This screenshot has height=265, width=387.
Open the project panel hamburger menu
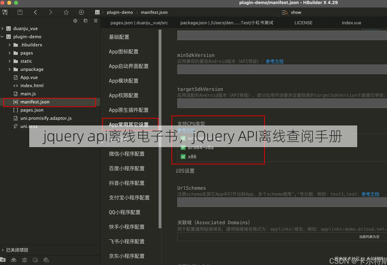95,21
